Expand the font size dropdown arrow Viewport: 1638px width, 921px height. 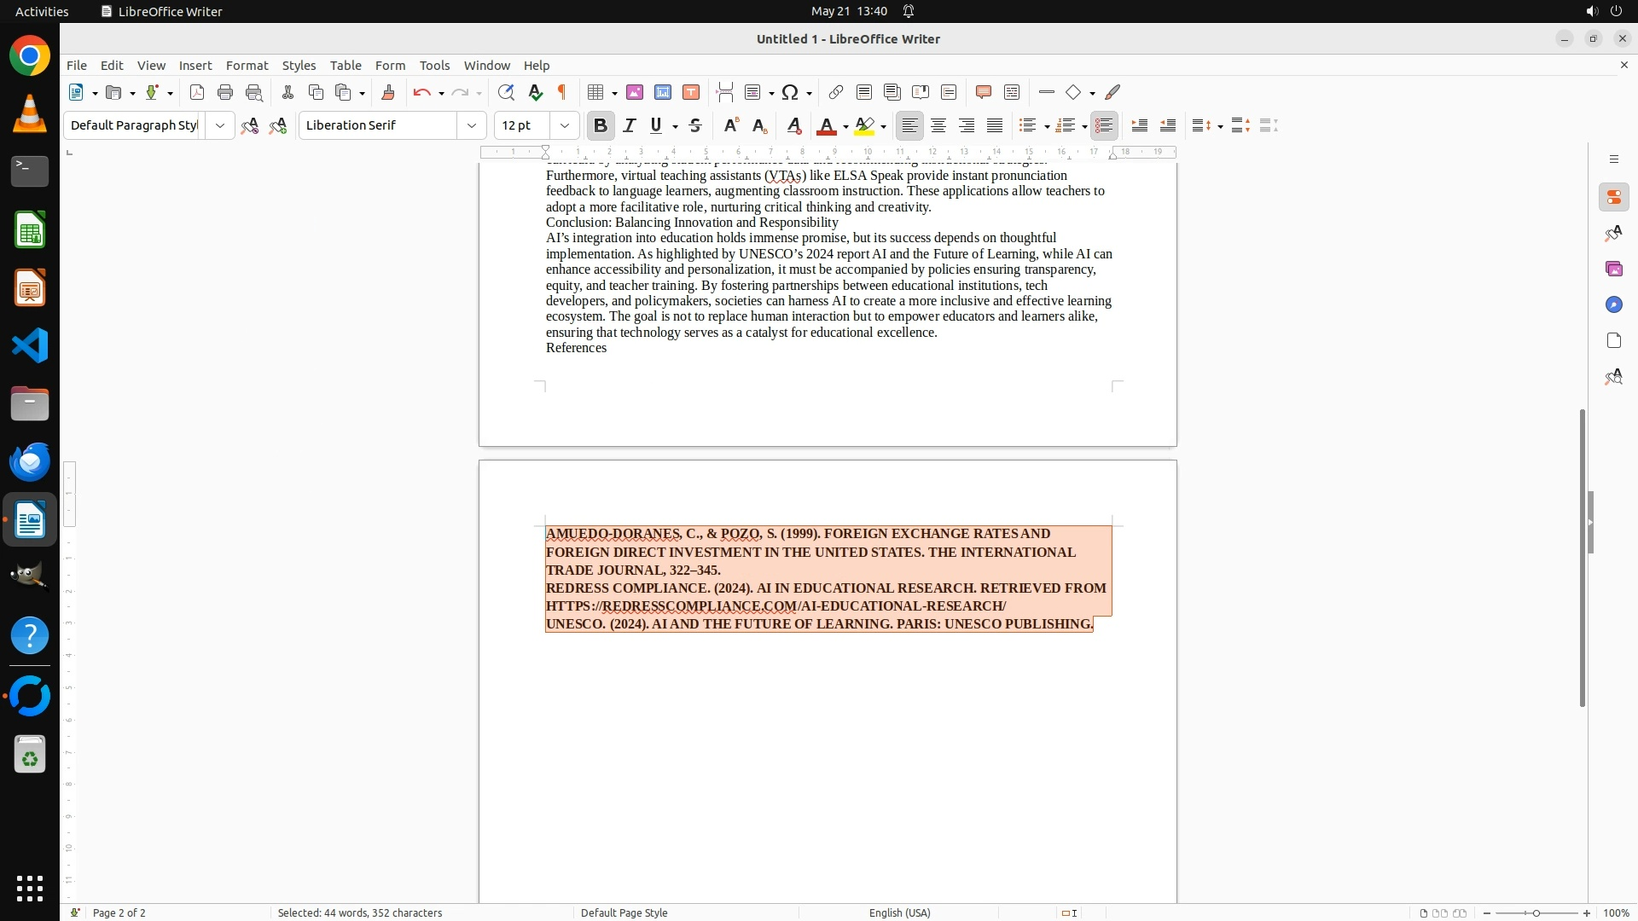(565, 126)
